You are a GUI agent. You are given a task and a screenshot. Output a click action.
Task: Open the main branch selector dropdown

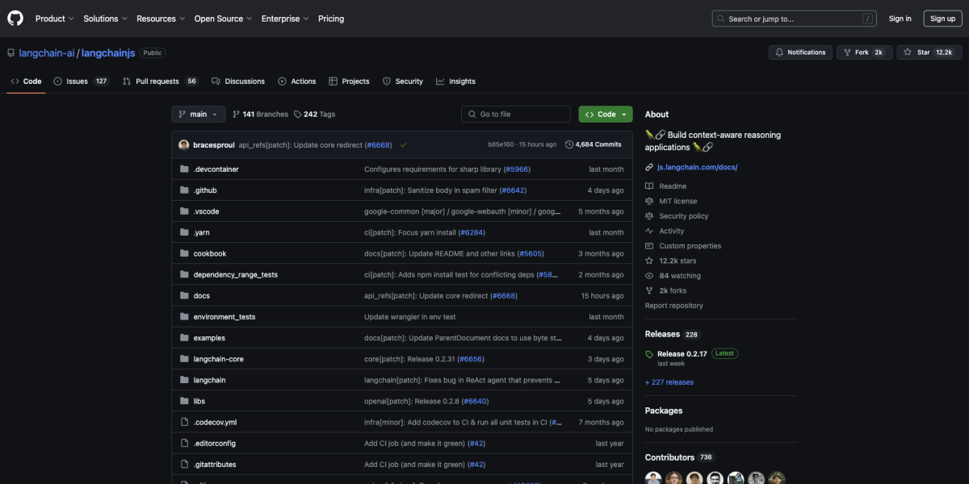(198, 114)
